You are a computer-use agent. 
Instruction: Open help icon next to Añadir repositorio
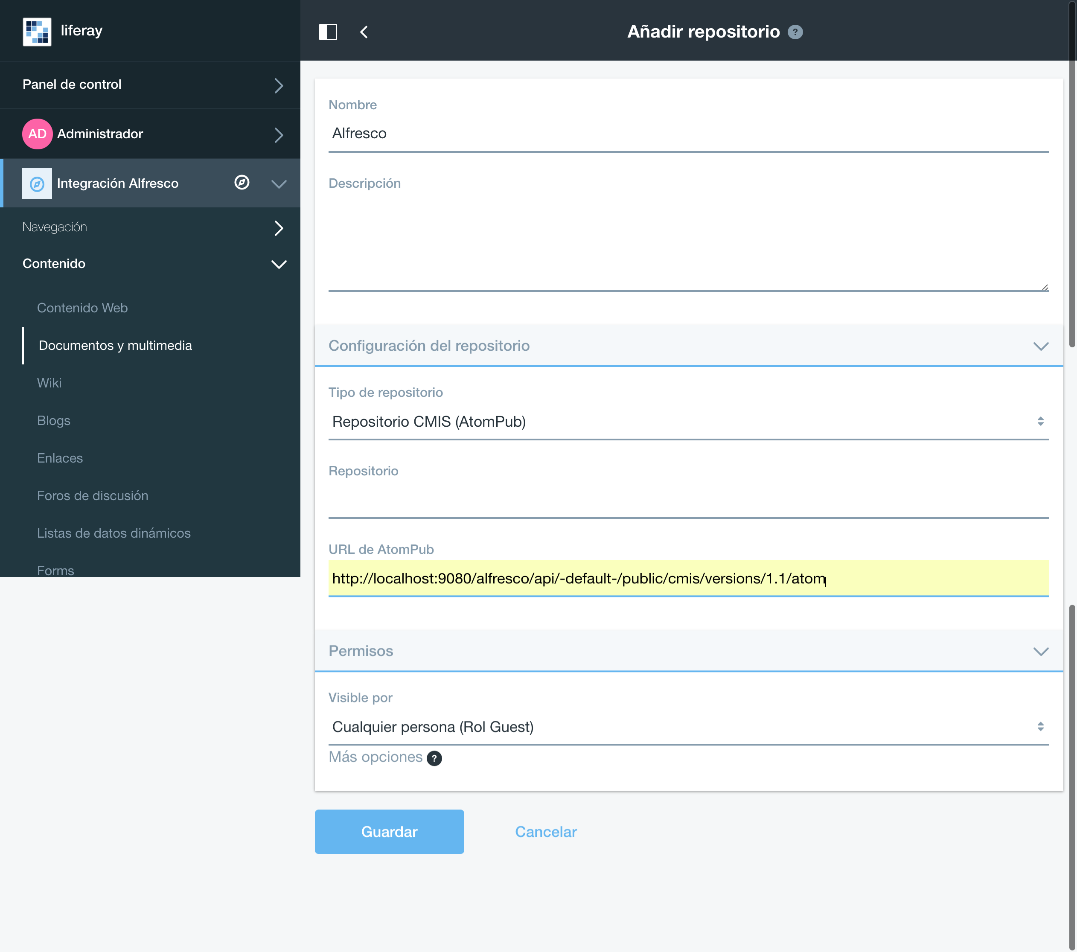click(x=795, y=32)
